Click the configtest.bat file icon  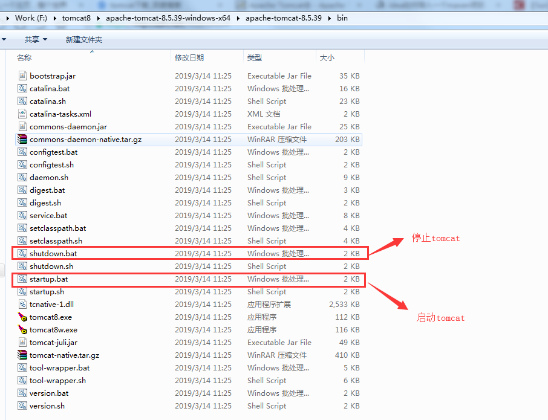pos(22,152)
